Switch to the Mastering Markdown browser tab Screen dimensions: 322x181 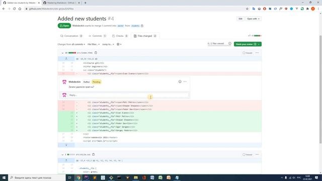coord(61,3)
